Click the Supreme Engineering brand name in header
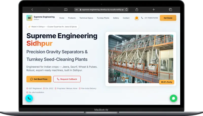This screenshot has width=203, height=116. tap(44, 17)
